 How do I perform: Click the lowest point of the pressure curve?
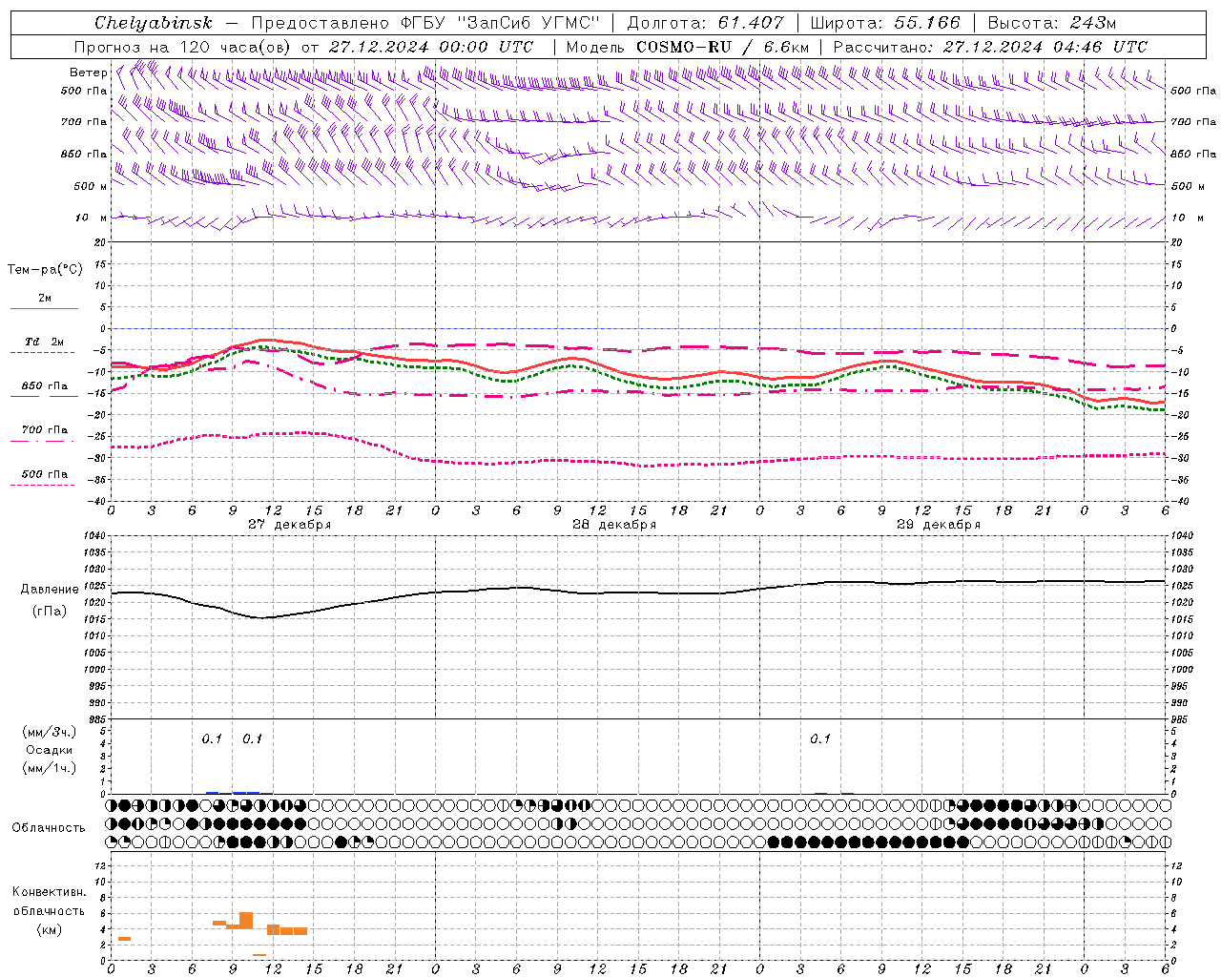tap(260, 617)
